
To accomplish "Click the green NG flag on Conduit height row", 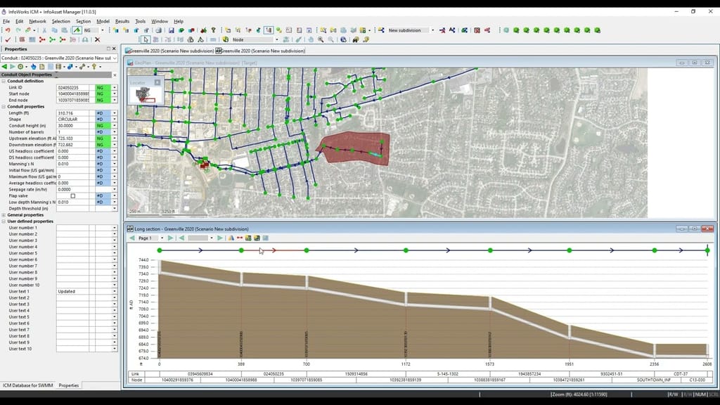I will click(x=103, y=126).
